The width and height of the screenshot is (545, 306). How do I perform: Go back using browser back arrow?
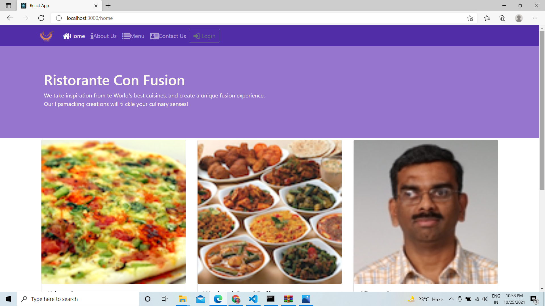pos(10,18)
